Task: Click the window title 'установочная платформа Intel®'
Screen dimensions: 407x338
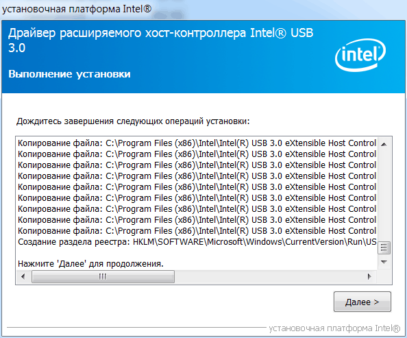Action: pyautogui.click(x=77, y=9)
